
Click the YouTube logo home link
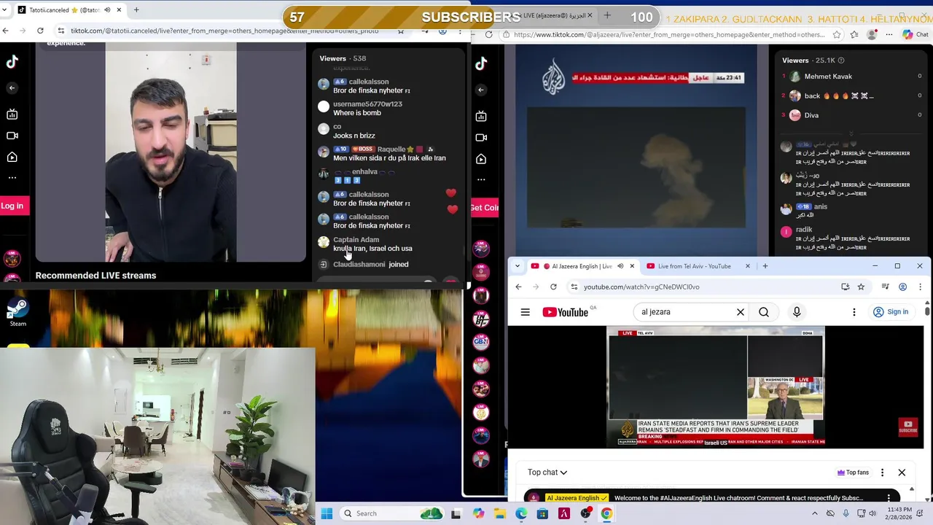(x=566, y=312)
